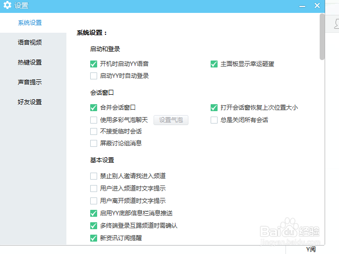Open 声音提示 settings section
Screen dimensions: 339x254
coord(30,82)
